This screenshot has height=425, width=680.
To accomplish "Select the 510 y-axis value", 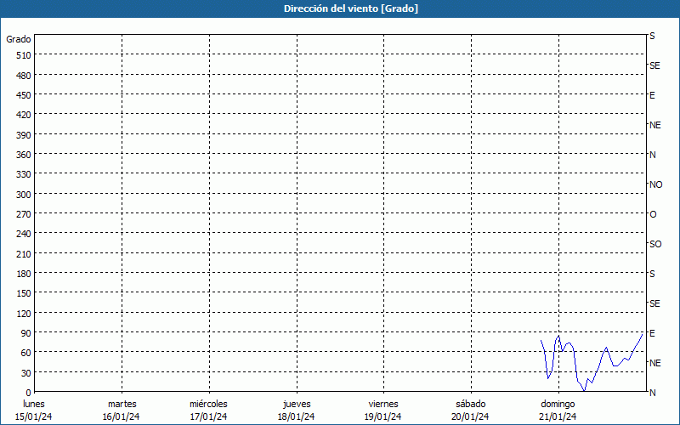I will (x=24, y=55).
